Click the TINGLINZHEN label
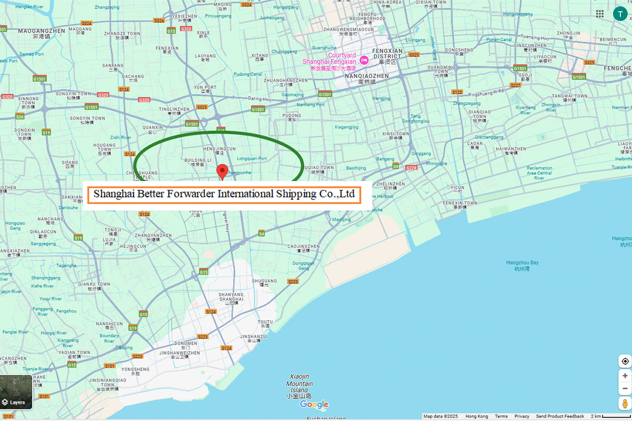 coord(174,111)
